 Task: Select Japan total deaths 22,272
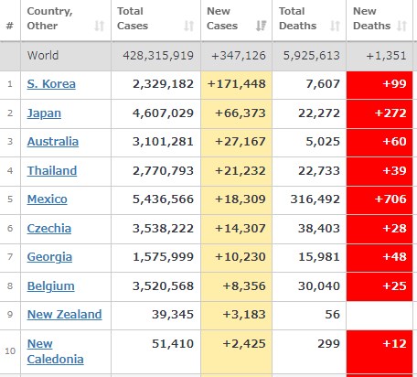tap(319, 113)
